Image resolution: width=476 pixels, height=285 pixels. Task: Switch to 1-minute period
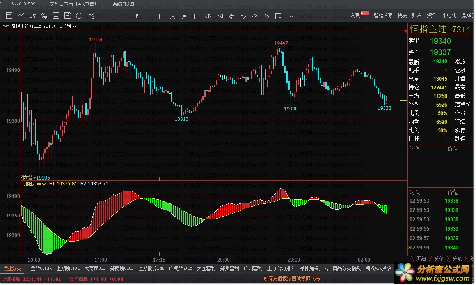tap(103, 16)
